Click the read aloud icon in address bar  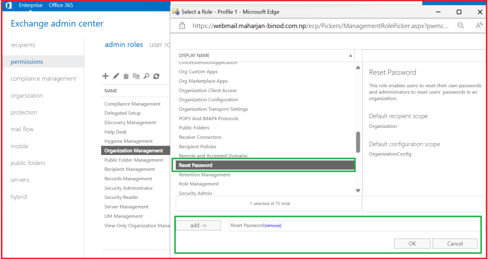tap(479, 26)
